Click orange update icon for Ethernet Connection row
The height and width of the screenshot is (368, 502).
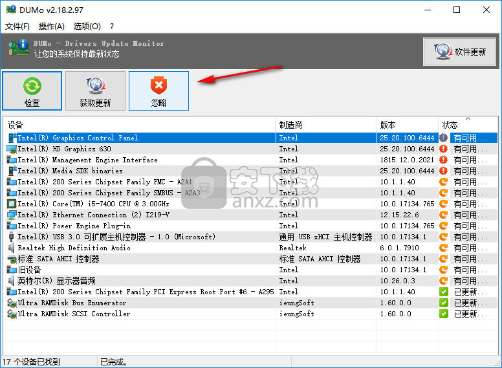[443, 215]
